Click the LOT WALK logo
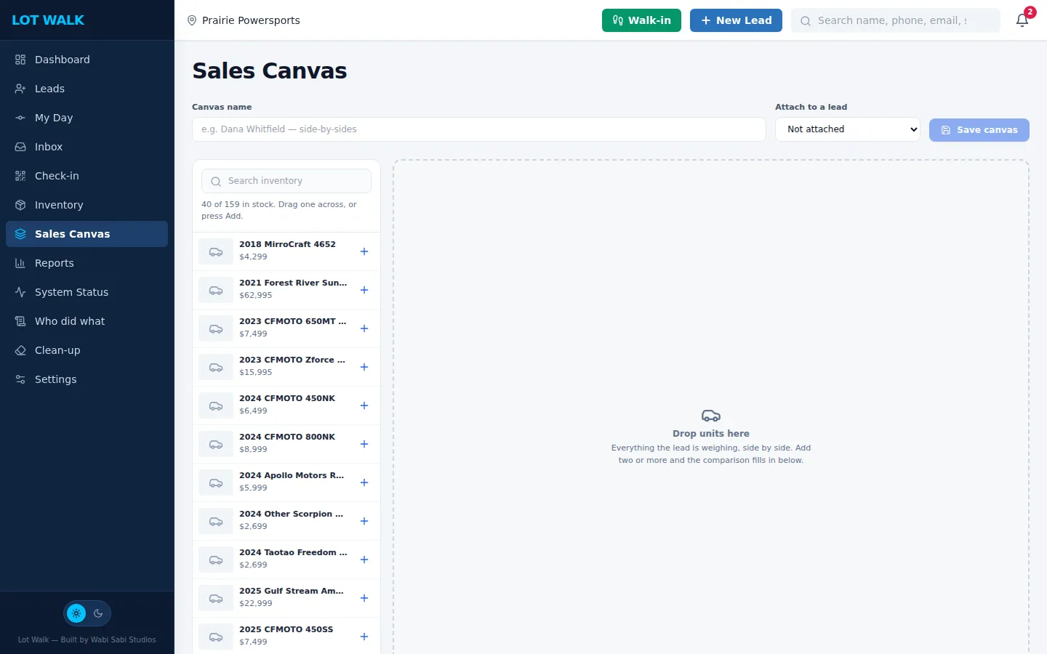 point(48,20)
